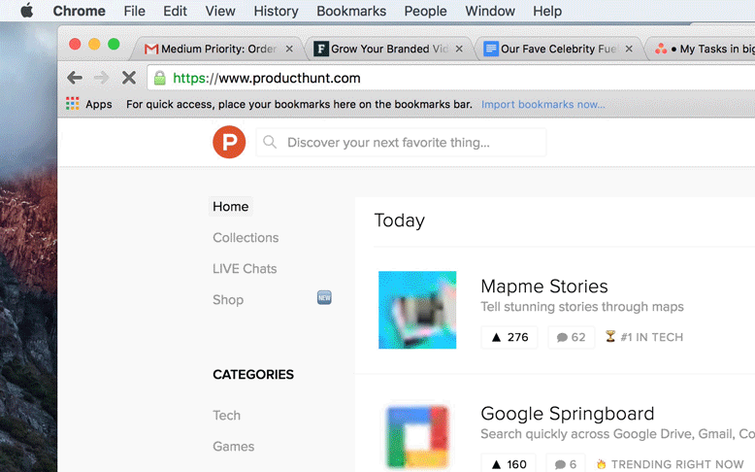755x472 pixels.
Task: Stop loading the page
Action: pos(128,77)
